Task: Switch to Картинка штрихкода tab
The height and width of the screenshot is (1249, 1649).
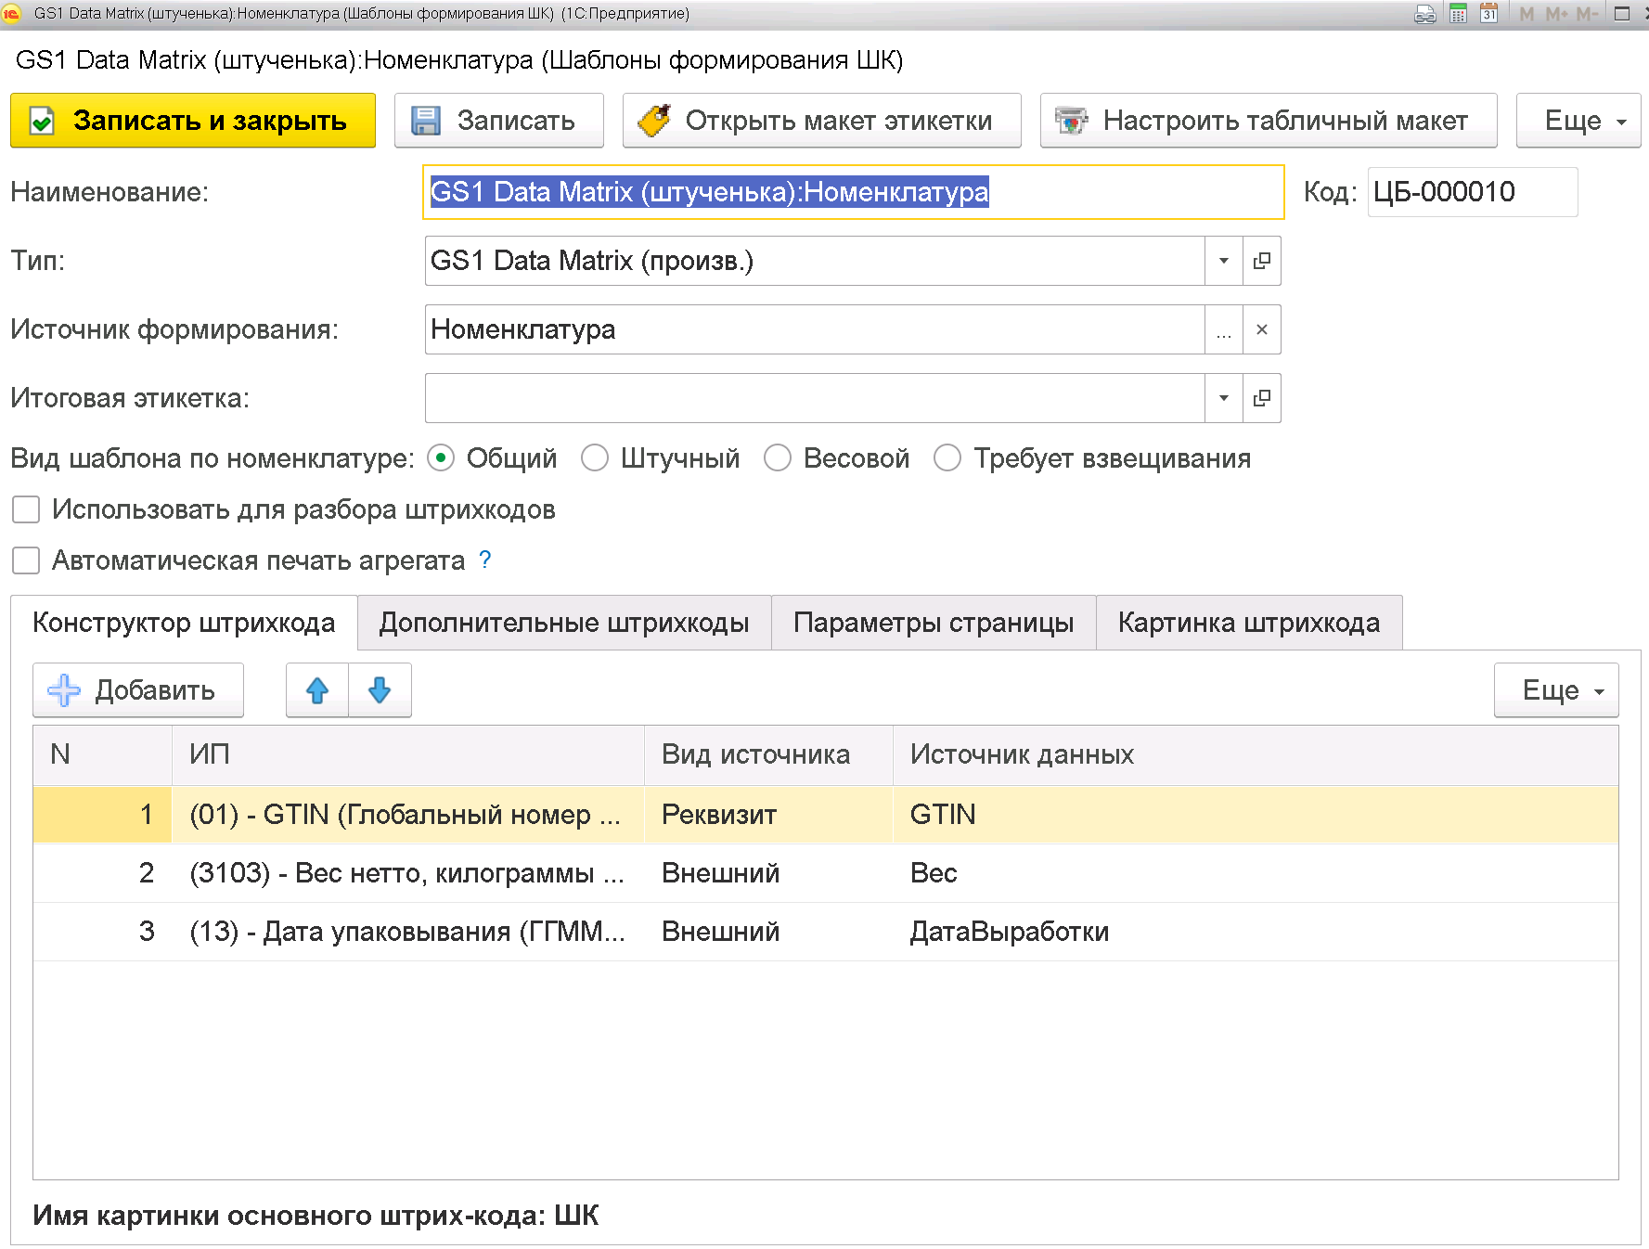Action: [1249, 623]
